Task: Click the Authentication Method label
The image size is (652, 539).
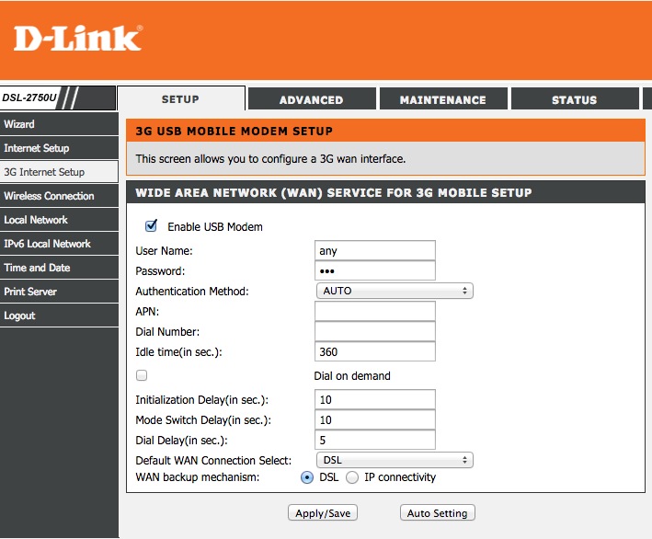Action: [x=192, y=292]
